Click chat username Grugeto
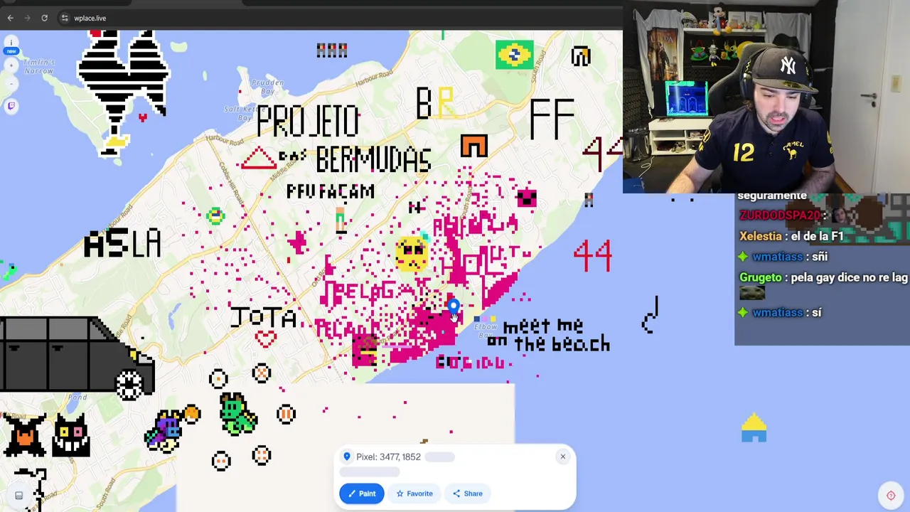910x512 pixels. coord(761,277)
